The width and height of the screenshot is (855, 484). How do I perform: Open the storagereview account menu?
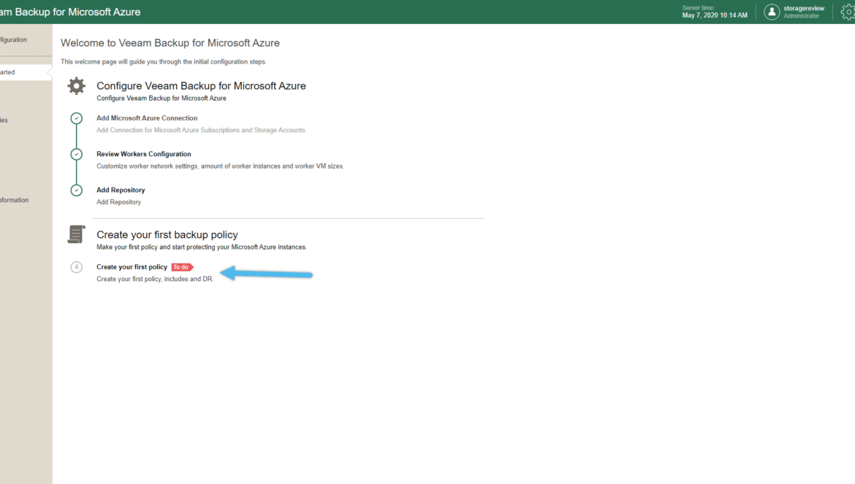[x=804, y=8]
